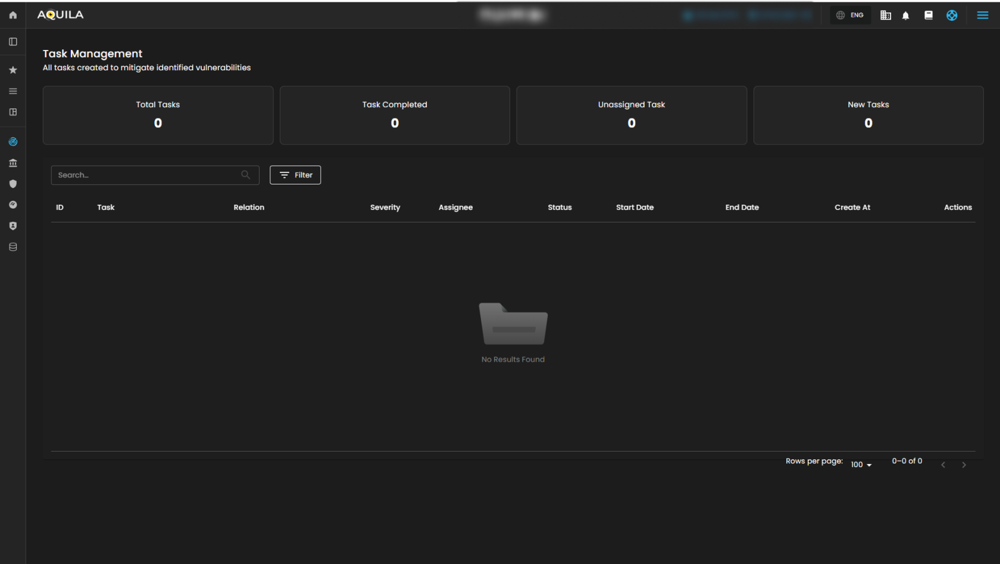The image size is (1000, 564).
Task: Click the radar scan icon in sidebar
Action: (x=13, y=142)
